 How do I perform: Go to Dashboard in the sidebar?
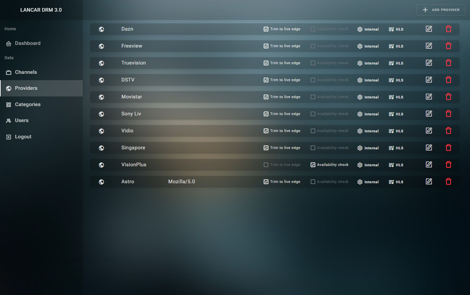(x=41, y=43)
